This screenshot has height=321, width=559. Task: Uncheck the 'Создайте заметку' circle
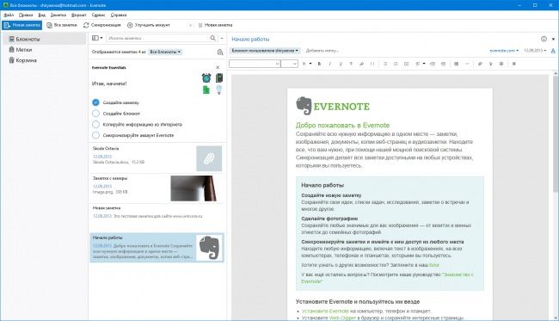pos(95,102)
